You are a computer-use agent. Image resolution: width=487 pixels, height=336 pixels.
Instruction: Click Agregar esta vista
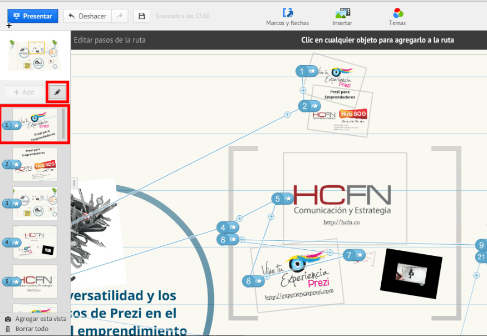36,319
